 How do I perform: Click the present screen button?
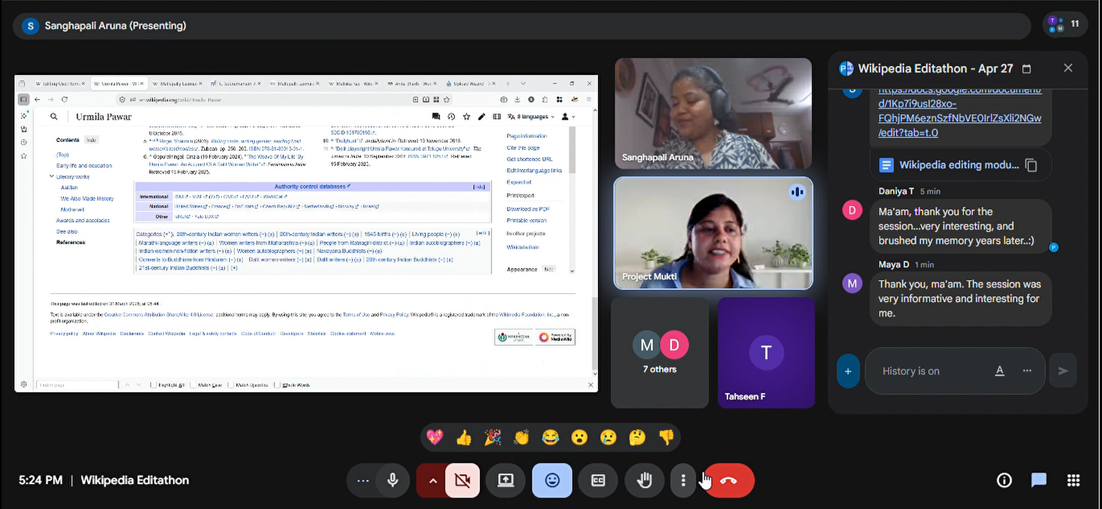506,481
